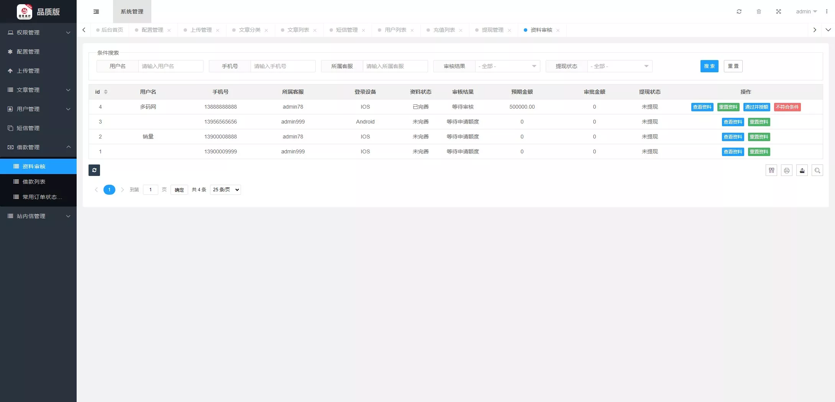Image resolution: width=835 pixels, height=402 pixels.
Task: Click 通过并授额 for user 多码网
Action: pyautogui.click(x=756, y=107)
